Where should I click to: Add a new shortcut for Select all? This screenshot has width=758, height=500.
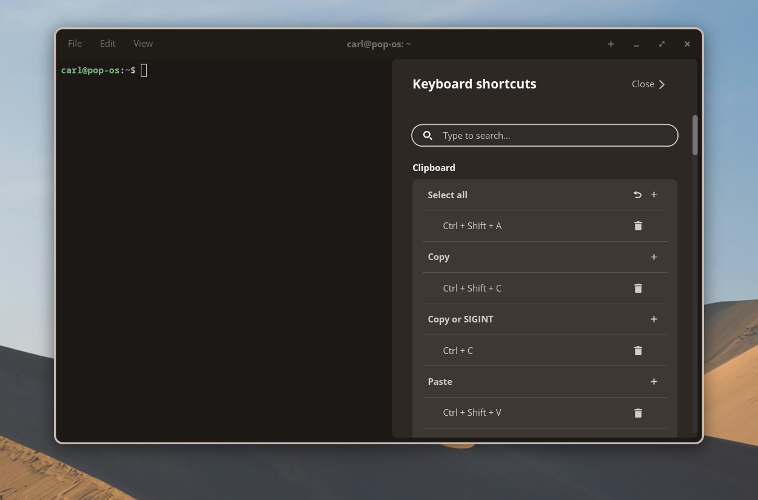coord(654,195)
